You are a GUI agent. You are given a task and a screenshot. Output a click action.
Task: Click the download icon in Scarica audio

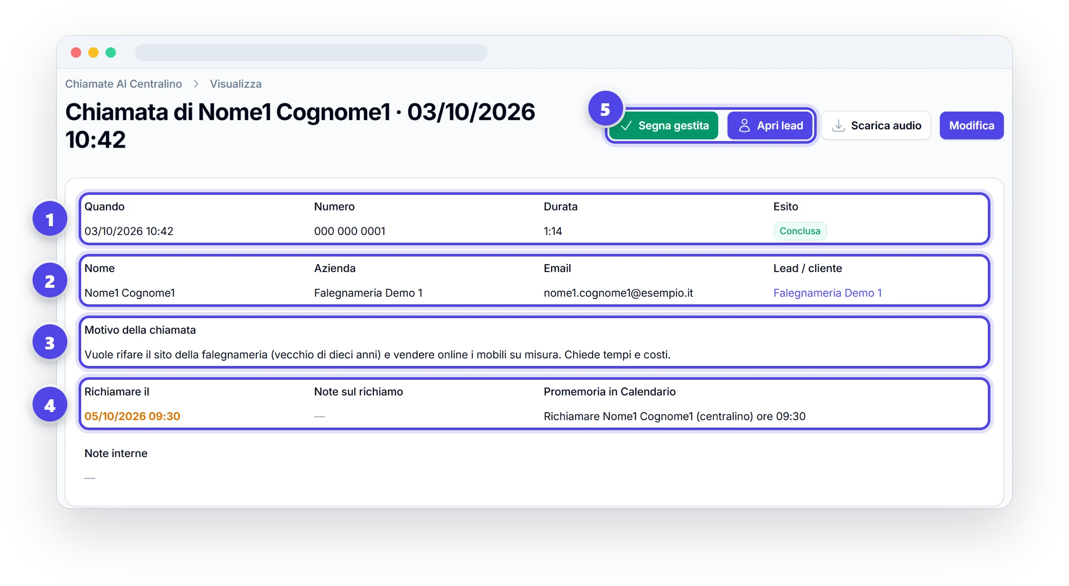[x=838, y=125]
